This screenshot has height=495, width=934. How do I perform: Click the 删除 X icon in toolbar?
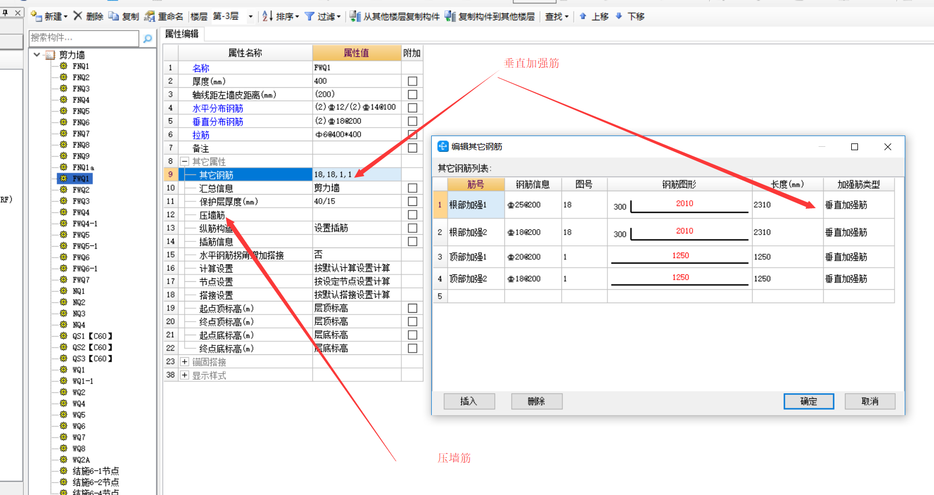coord(78,16)
